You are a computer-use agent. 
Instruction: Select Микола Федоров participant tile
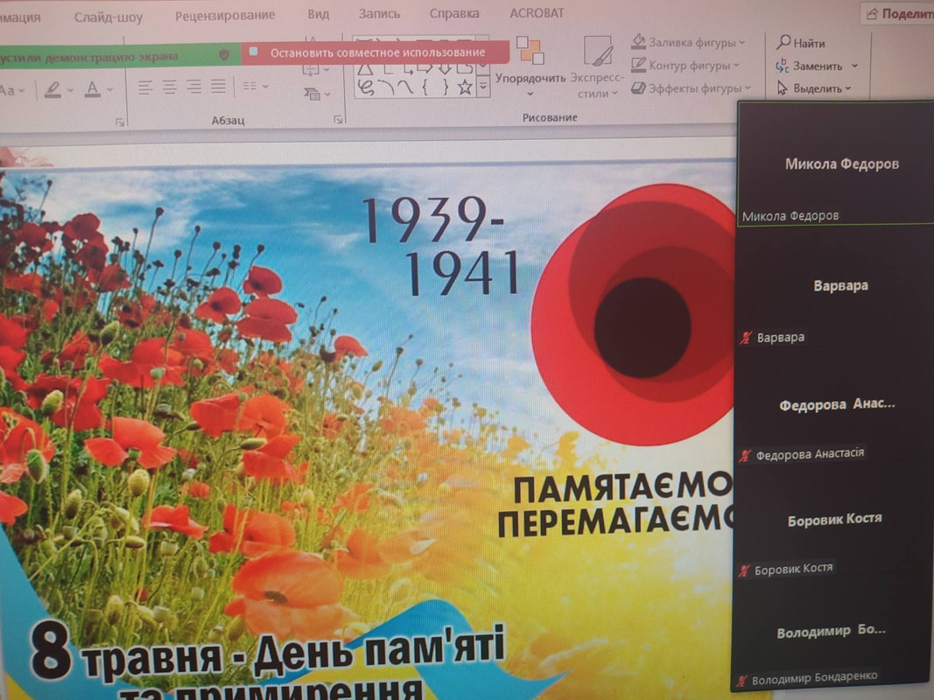pyautogui.click(x=836, y=164)
